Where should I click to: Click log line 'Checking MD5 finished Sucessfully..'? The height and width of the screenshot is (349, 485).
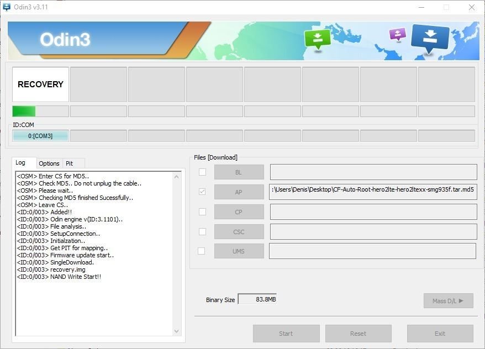[x=75, y=198]
